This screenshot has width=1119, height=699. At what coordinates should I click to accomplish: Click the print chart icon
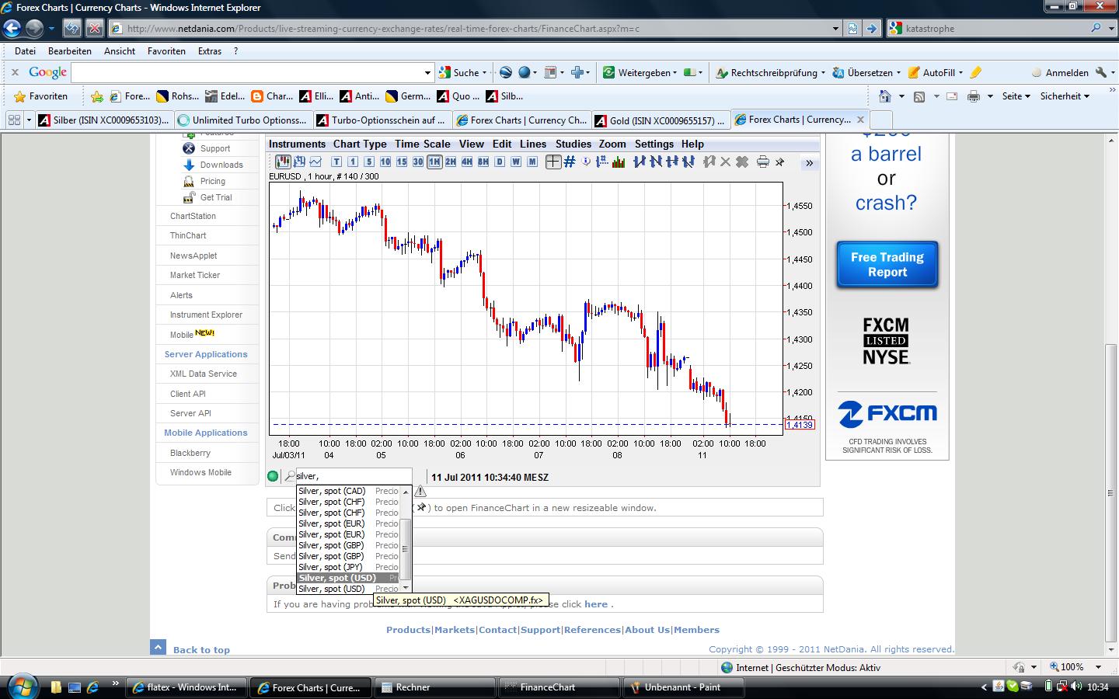pyautogui.click(x=762, y=162)
